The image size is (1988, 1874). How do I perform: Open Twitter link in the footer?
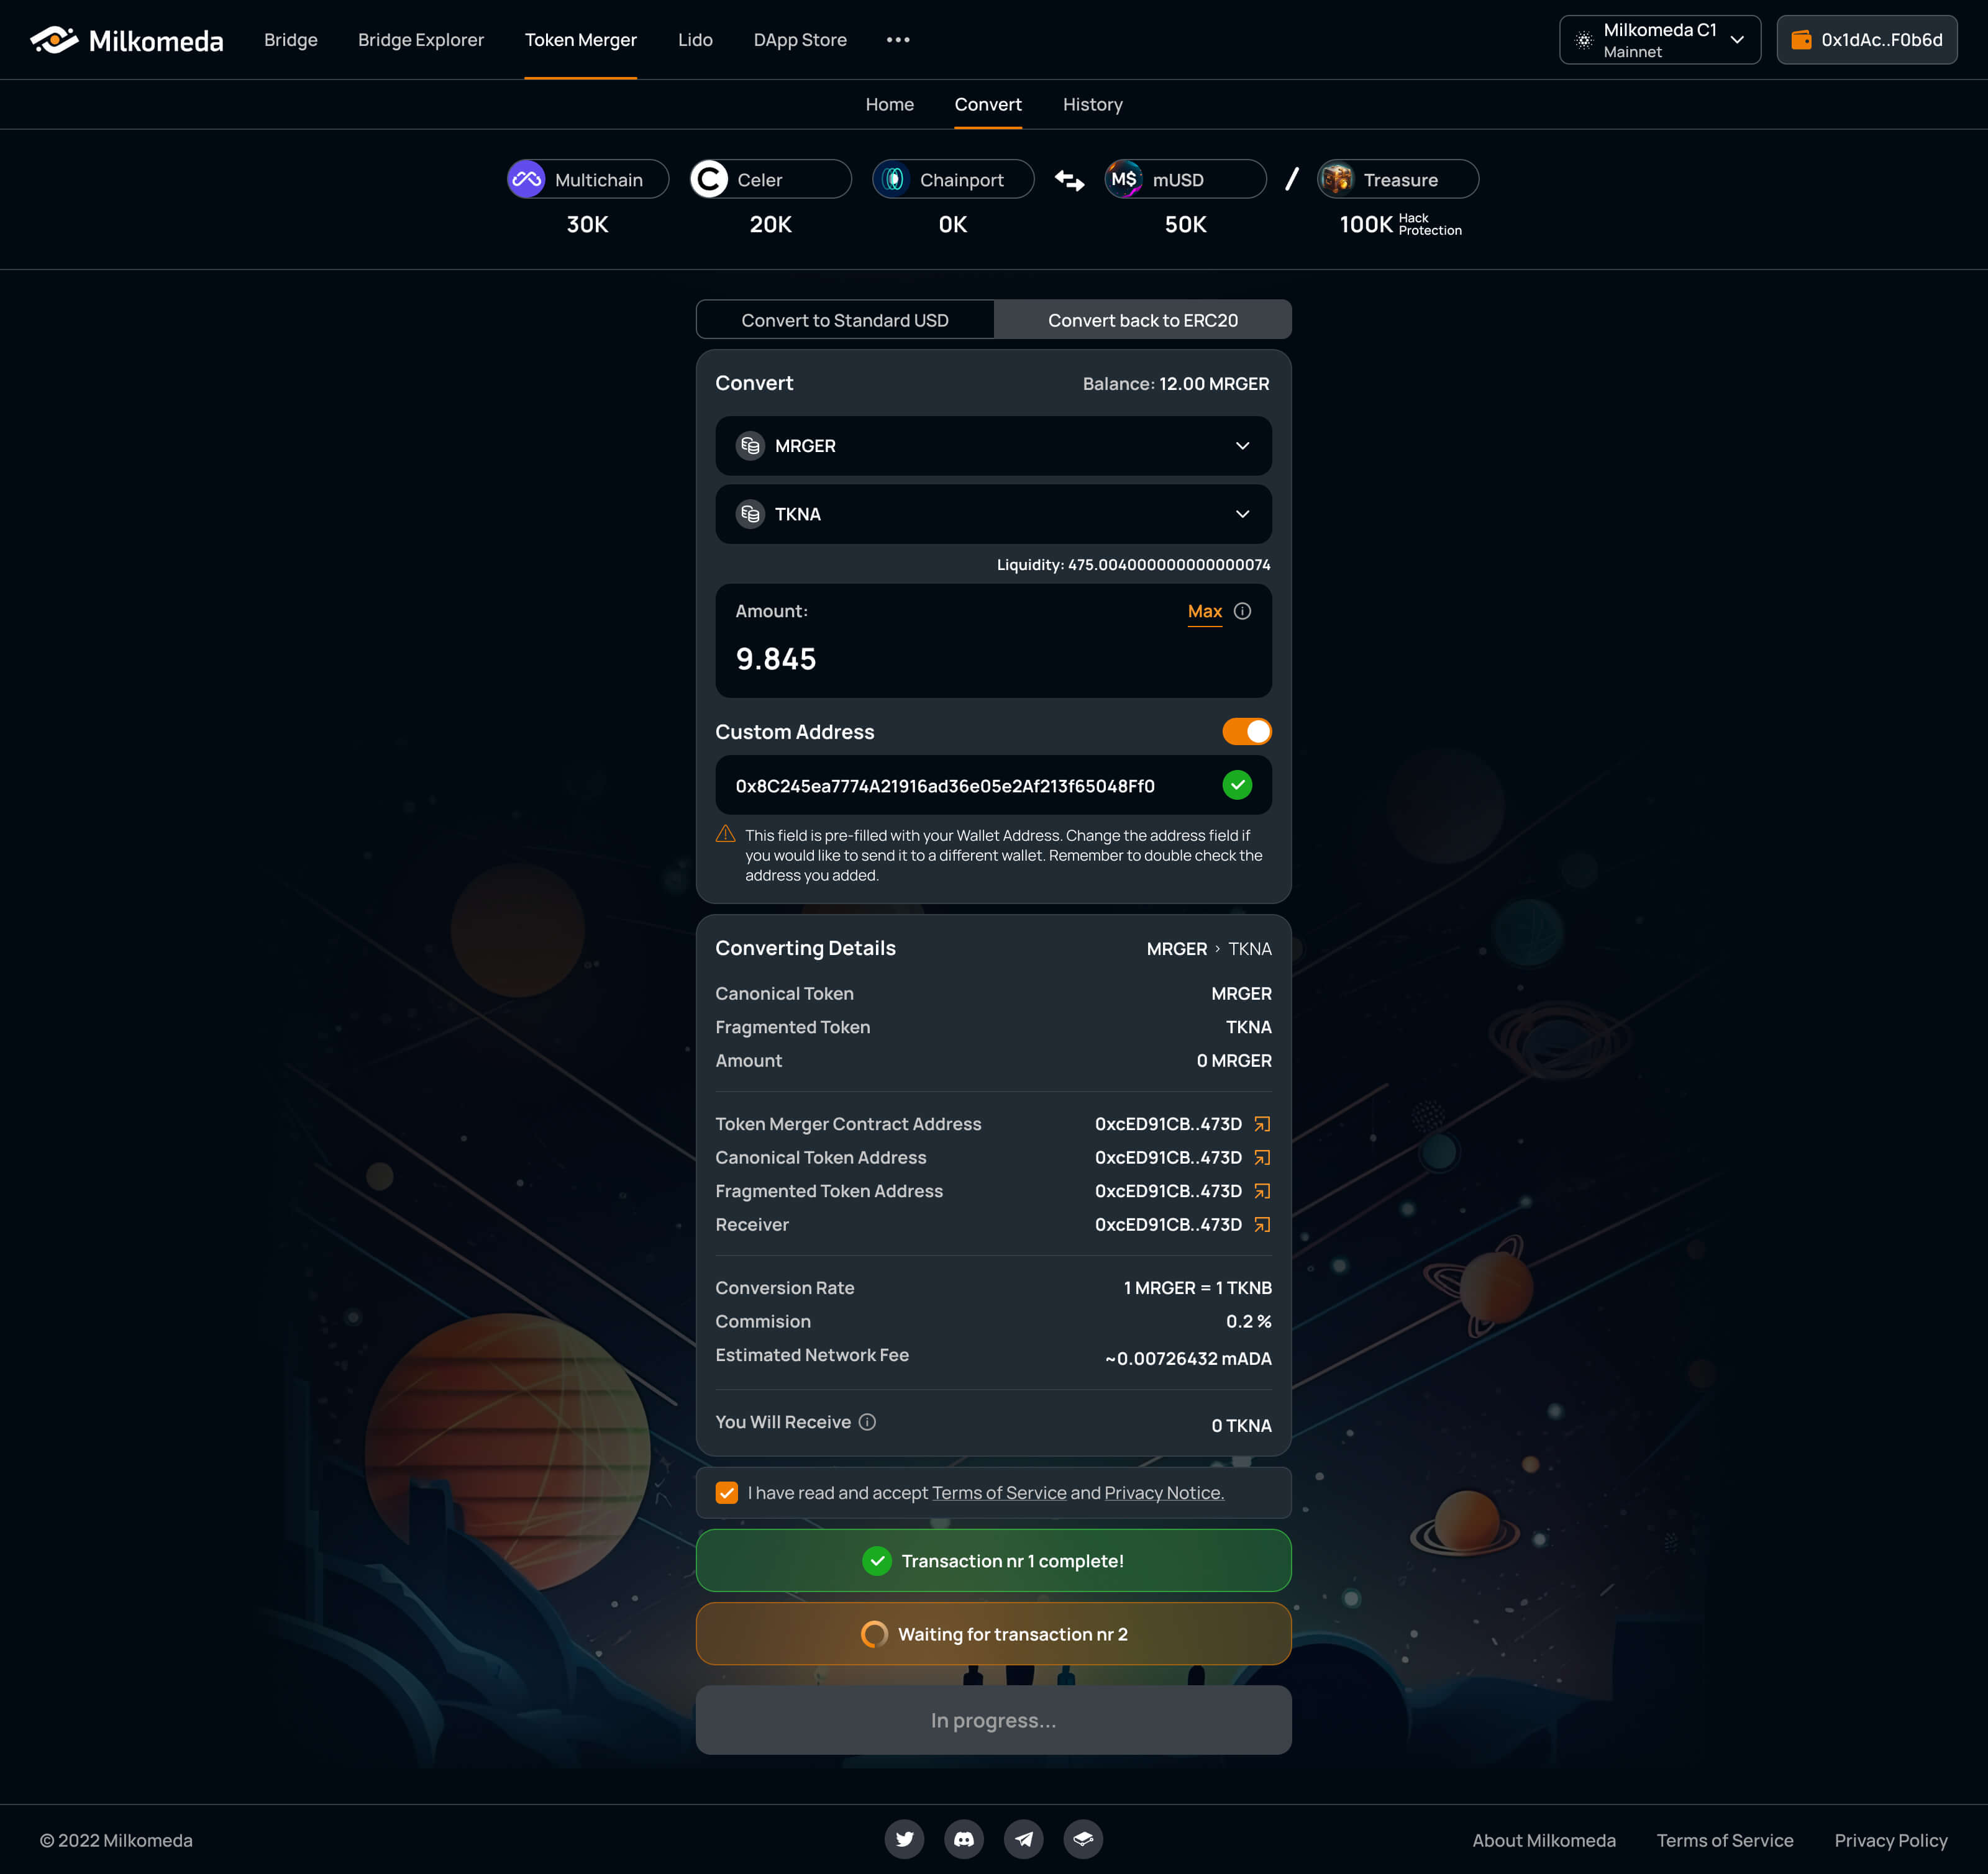pyautogui.click(x=904, y=1839)
